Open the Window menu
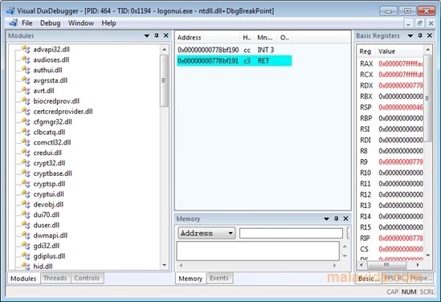The width and height of the screenshot is (441, 302). pos(81,23)
